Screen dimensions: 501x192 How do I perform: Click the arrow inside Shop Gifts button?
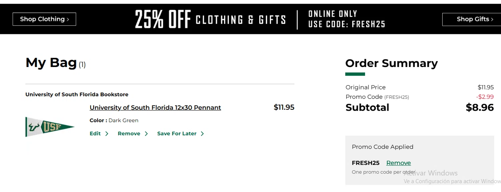coord(492,19)
